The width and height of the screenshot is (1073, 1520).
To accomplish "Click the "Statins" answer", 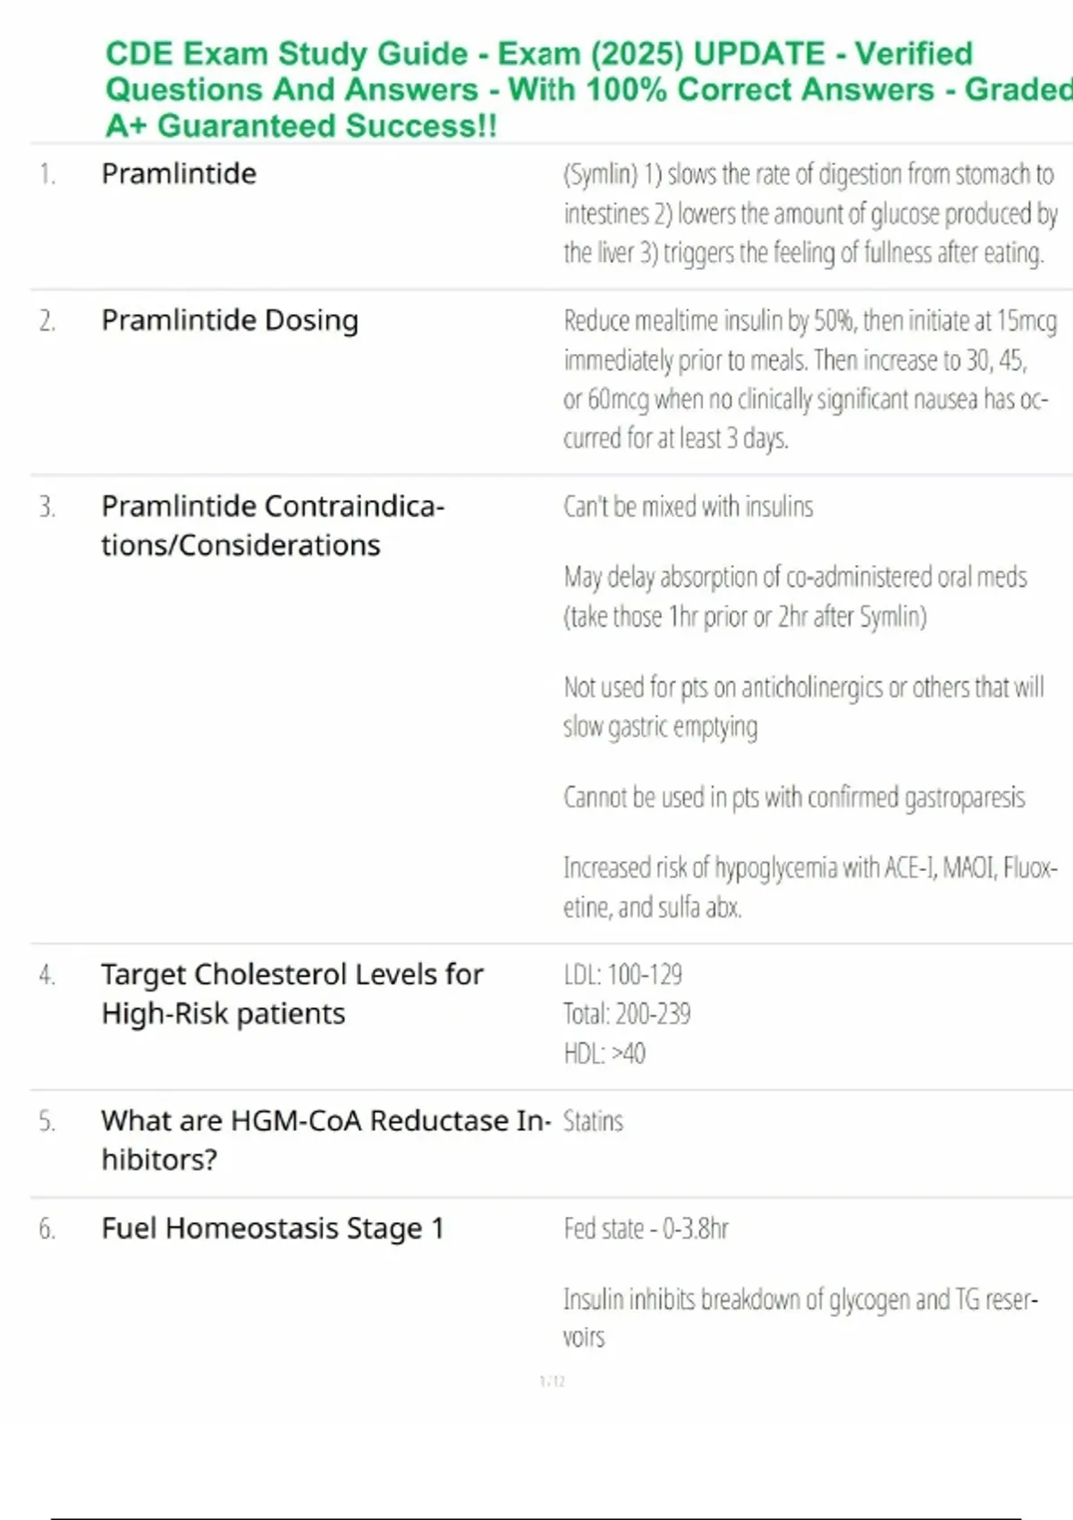I will coord(593,1121).
